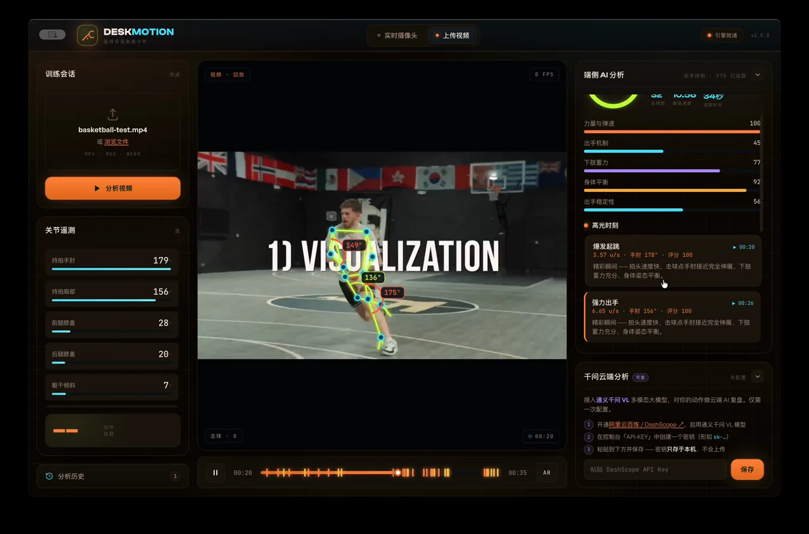Click the upload arrow icon above basketball-test.mp4
The image size is (809, 534).
click(113, 114)
